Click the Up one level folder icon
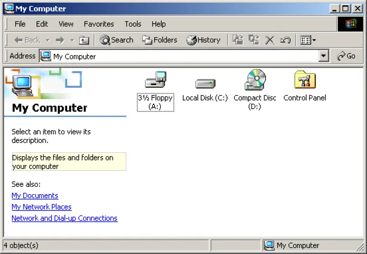The height and width of the screenshot is (254, 367). [x=84, y=40]
